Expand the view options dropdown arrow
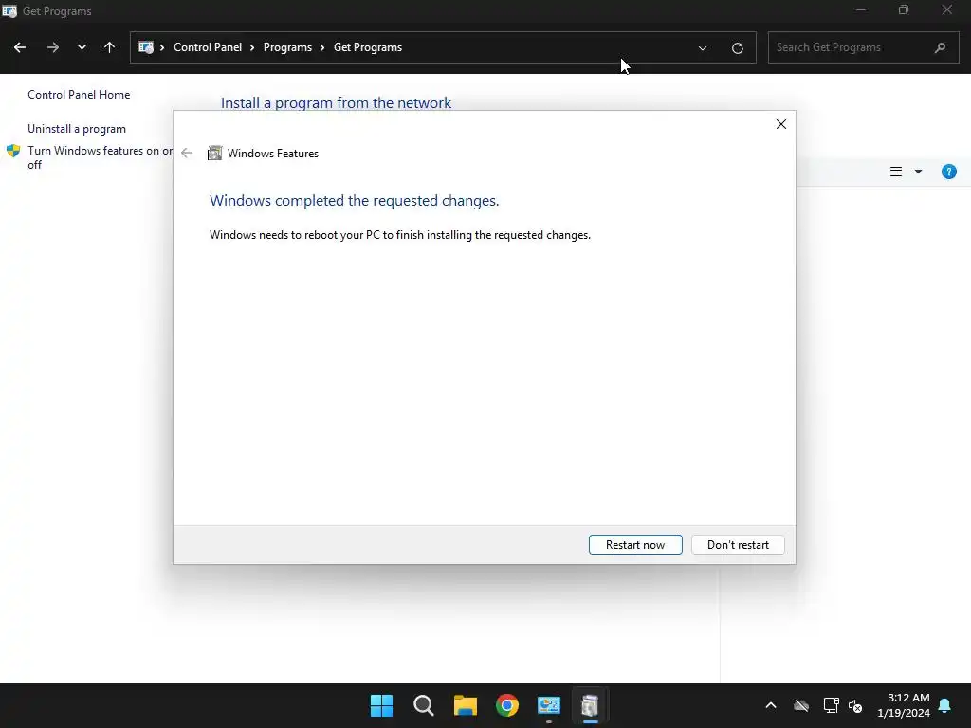The image size is (971, 728). (918, 173)
